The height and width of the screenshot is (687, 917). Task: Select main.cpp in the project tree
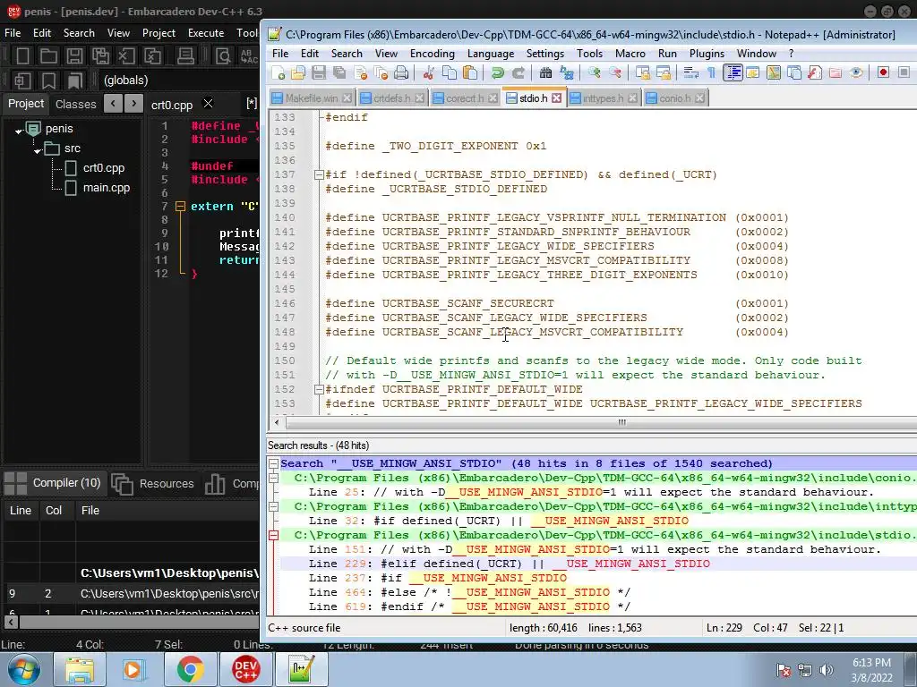(x=106, y=188)
